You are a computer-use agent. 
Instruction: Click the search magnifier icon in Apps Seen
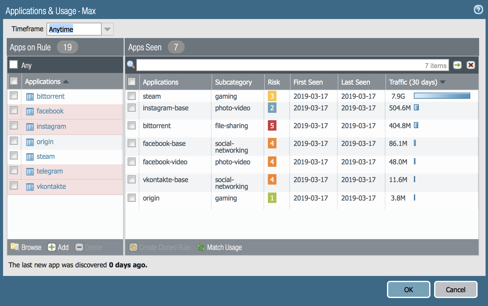click(x=131, y=64)
